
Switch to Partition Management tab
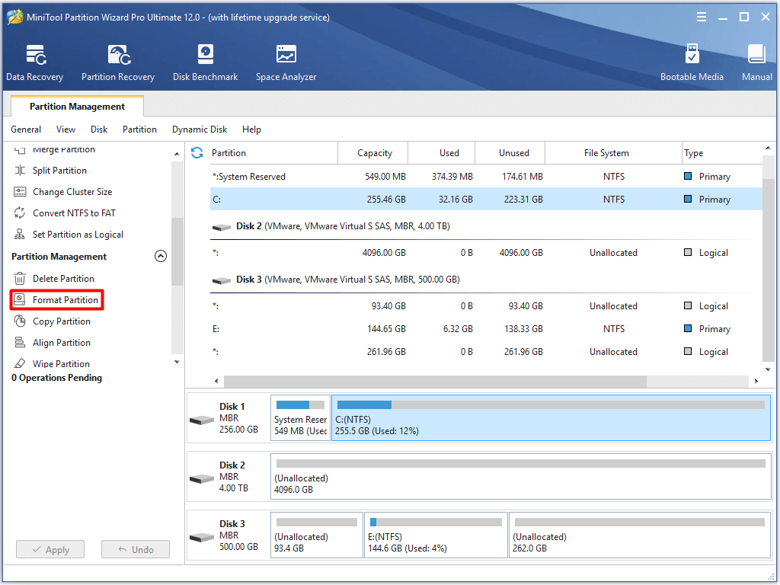[77, 107]
